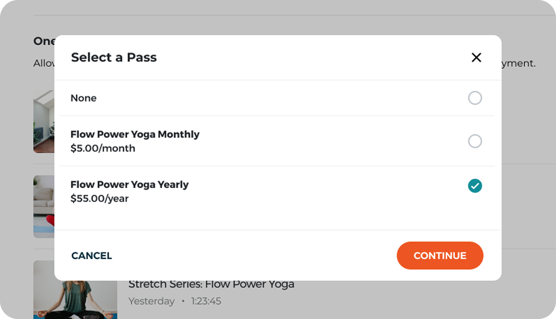Screen dimensions: 556x319
Task: Click the None option label
Action: pyautogui.click(x=84, y=98)
